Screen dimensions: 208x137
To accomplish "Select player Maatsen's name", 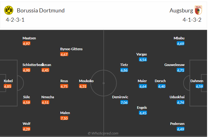I will click(x=29, y=38).
